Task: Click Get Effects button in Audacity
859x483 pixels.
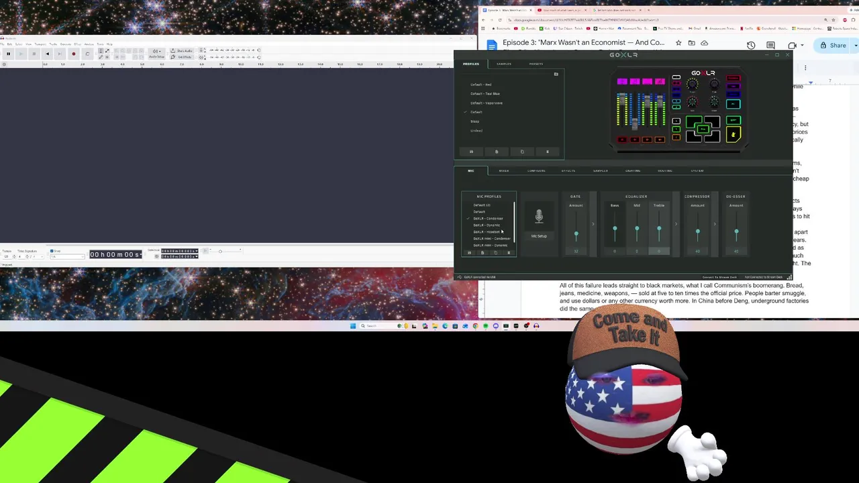Action: [x=182, y=57]
